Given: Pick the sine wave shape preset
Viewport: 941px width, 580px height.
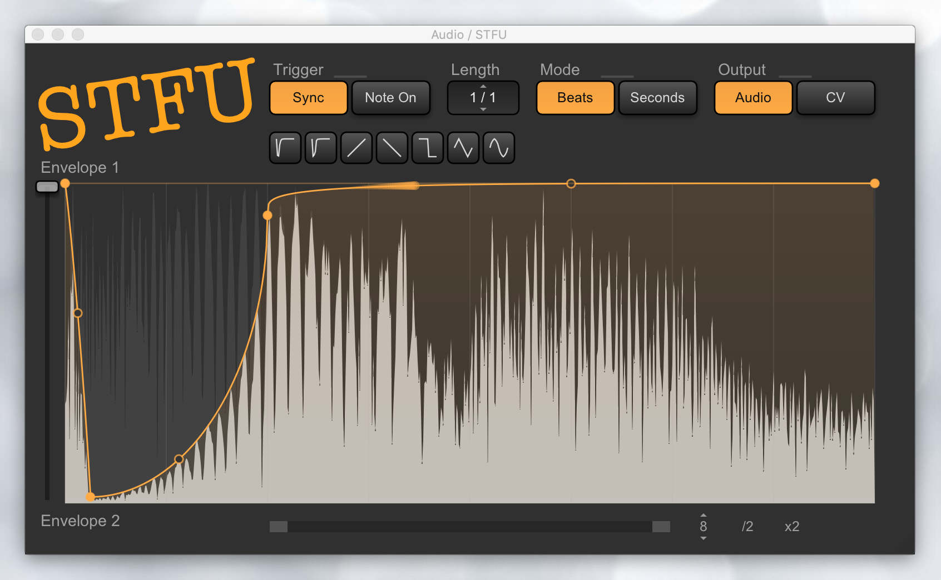Looking at the screenshot, I should (499, 148).
